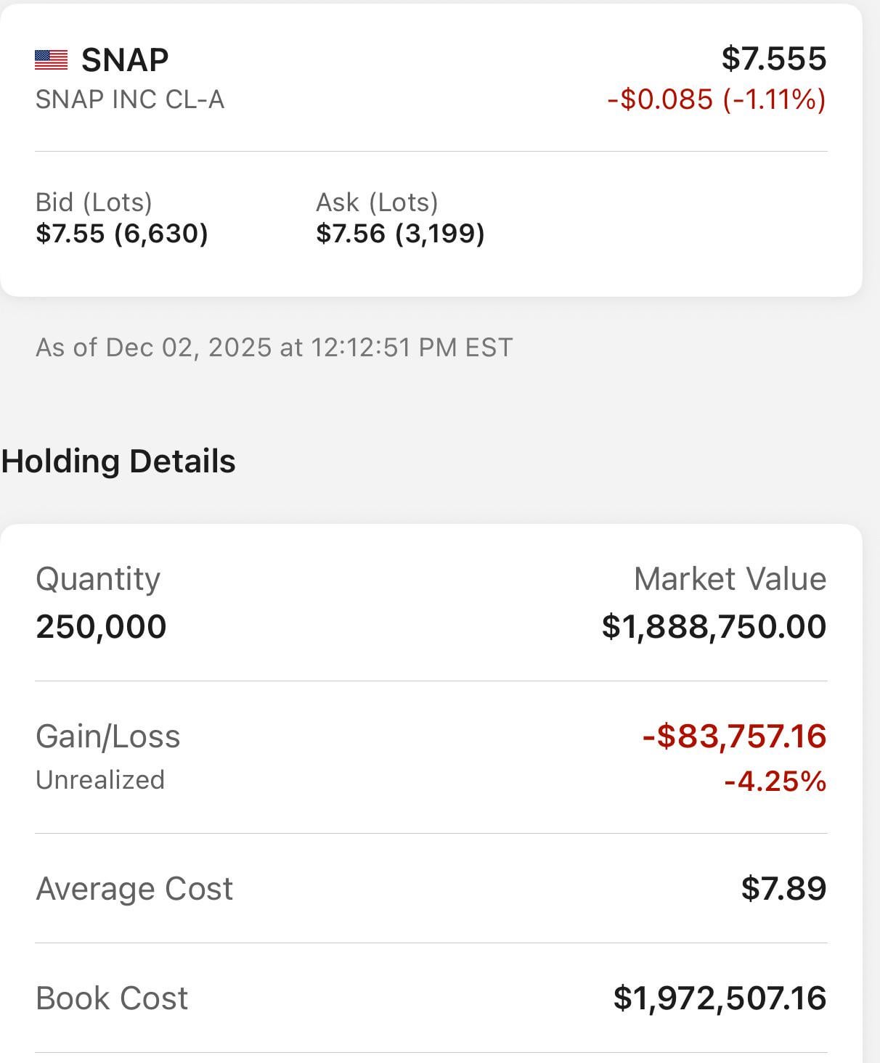Click the Ask (Lots) label

pyautogui.click(x=377, y=202)
